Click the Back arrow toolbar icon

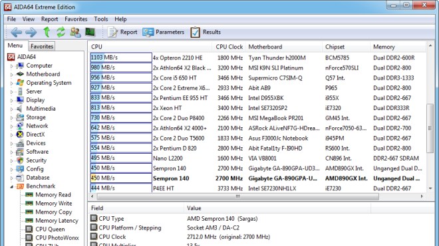click(x=16, y=32)
